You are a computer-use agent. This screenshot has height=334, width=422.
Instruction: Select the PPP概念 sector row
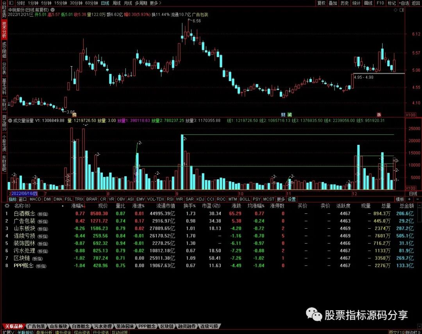click(210, 265)
